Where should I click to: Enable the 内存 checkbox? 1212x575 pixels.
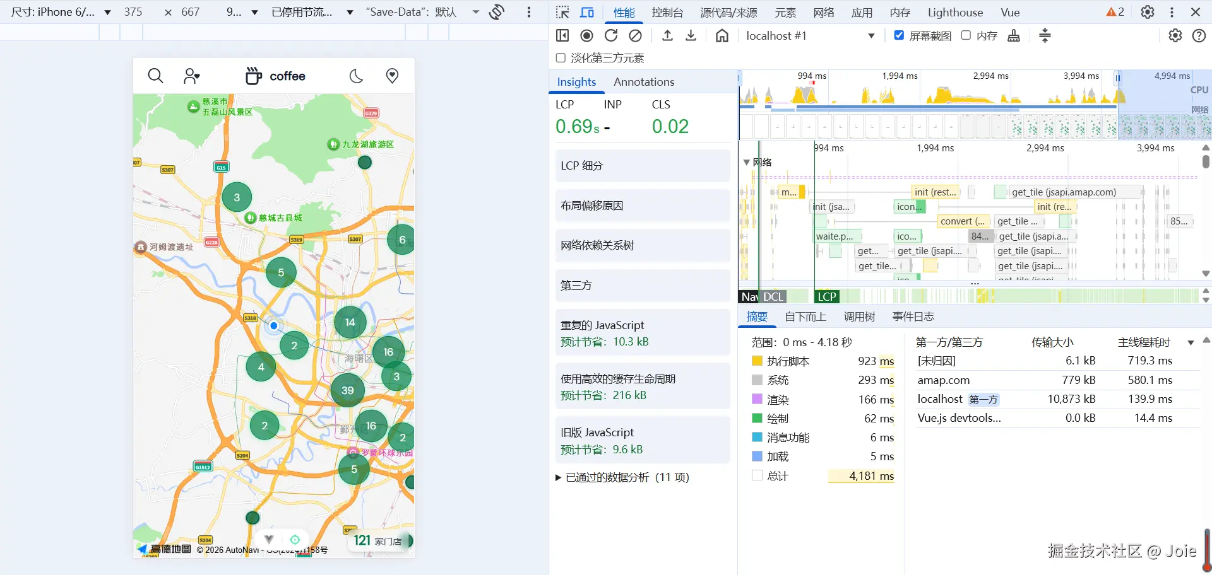pos(966,36)
